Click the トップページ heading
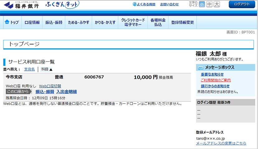258x149 pixels. 24,44
